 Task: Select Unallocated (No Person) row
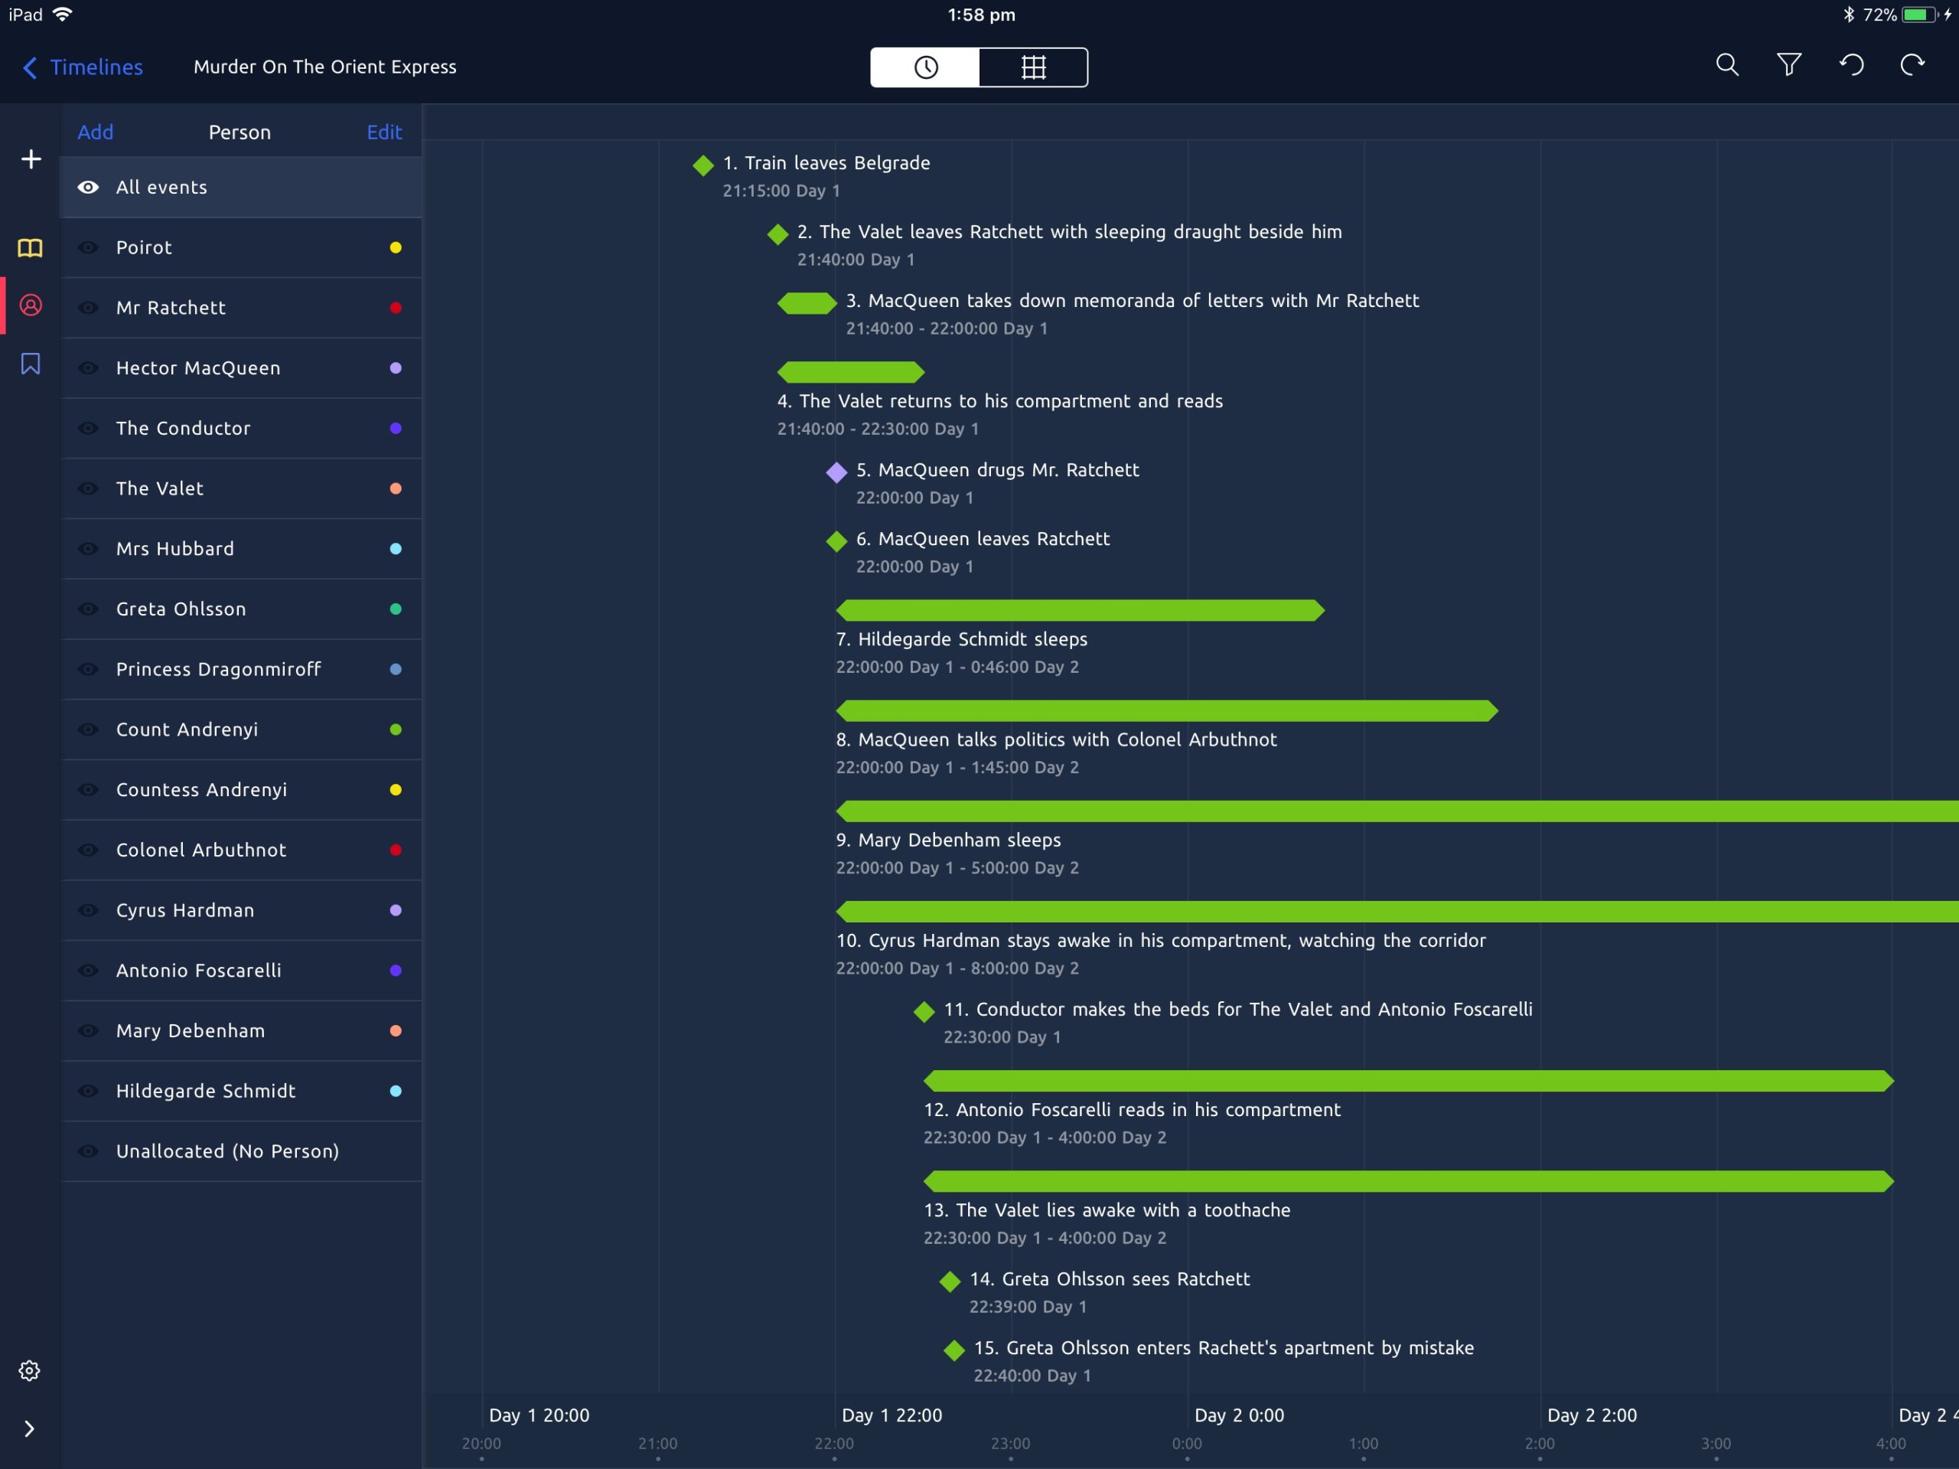click(227, 1151)
